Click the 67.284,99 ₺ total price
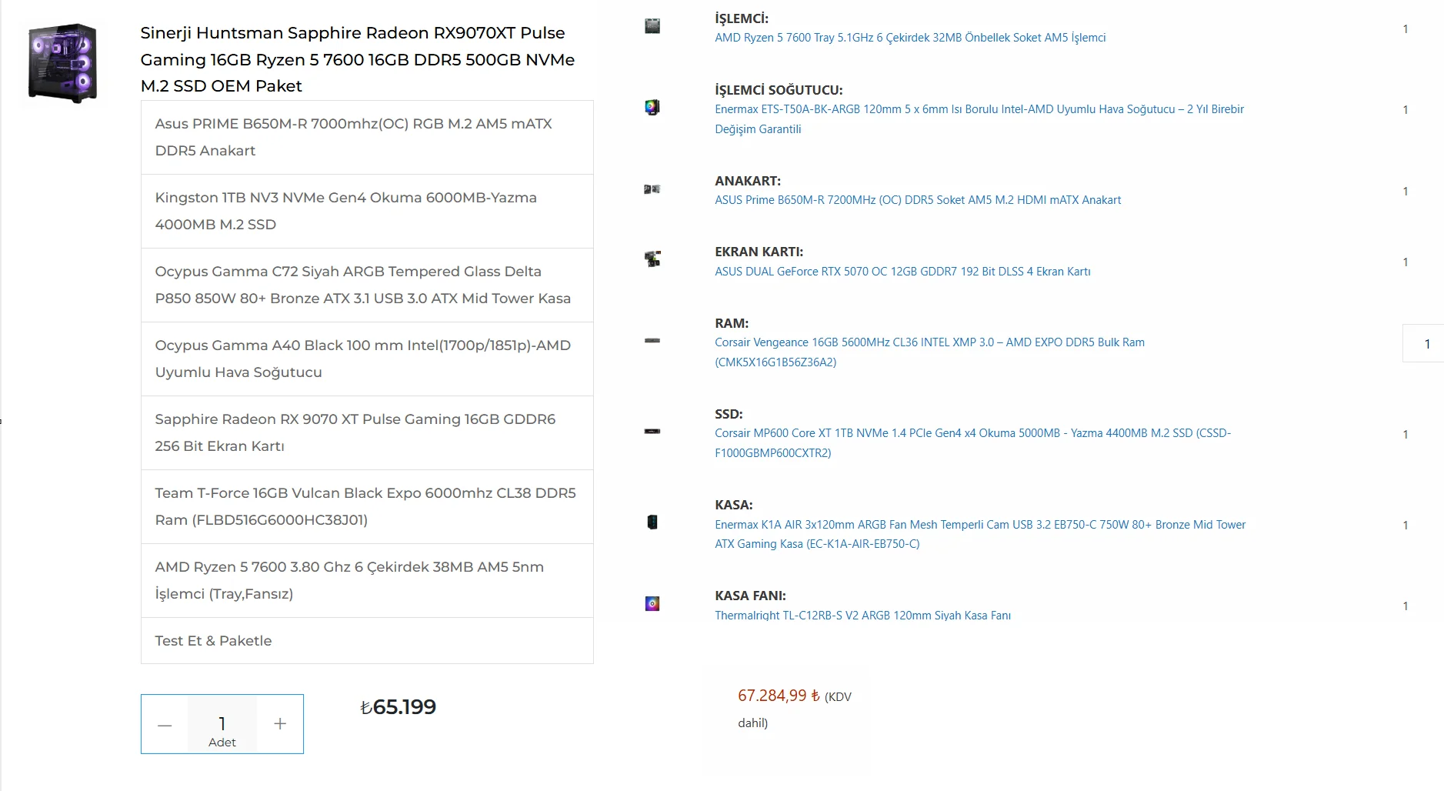The image size is (1444, 791). [779, 696]
